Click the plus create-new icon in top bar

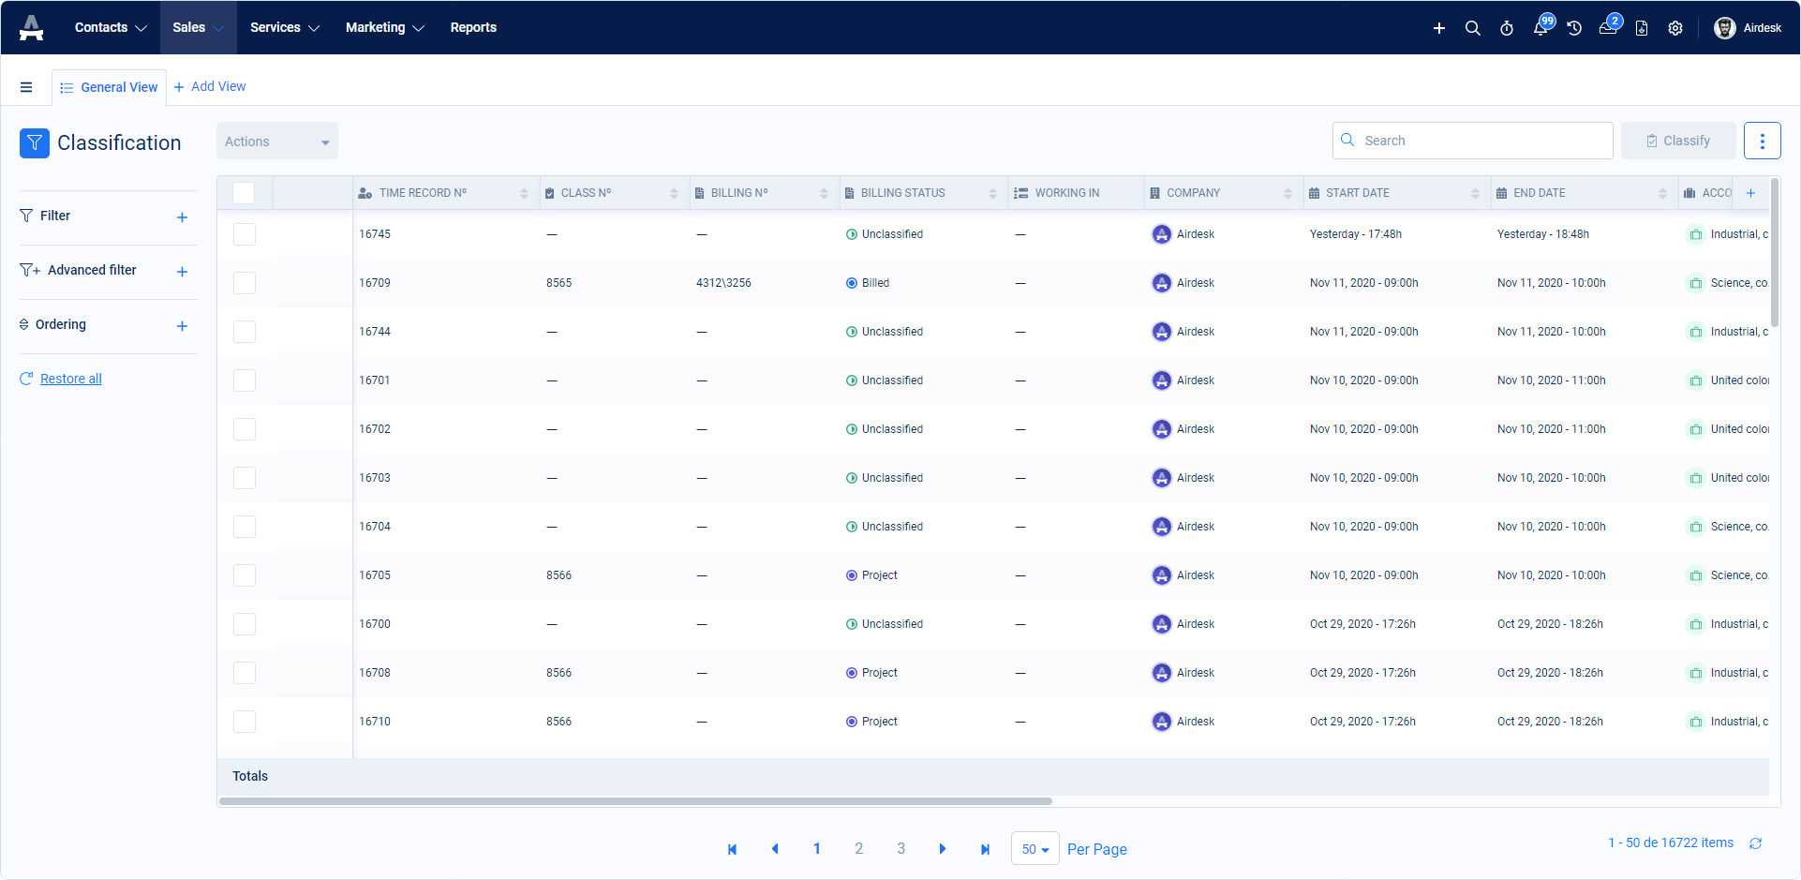pos(1439,28)
